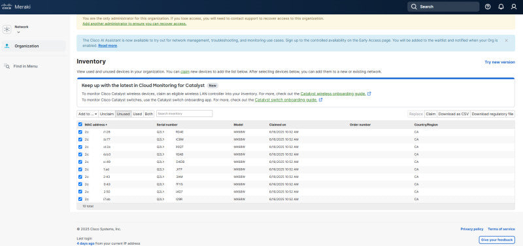The width and height of the screenshot is (523, 246).
Task: Click Add another administrator link
Action: click(135, 24)
